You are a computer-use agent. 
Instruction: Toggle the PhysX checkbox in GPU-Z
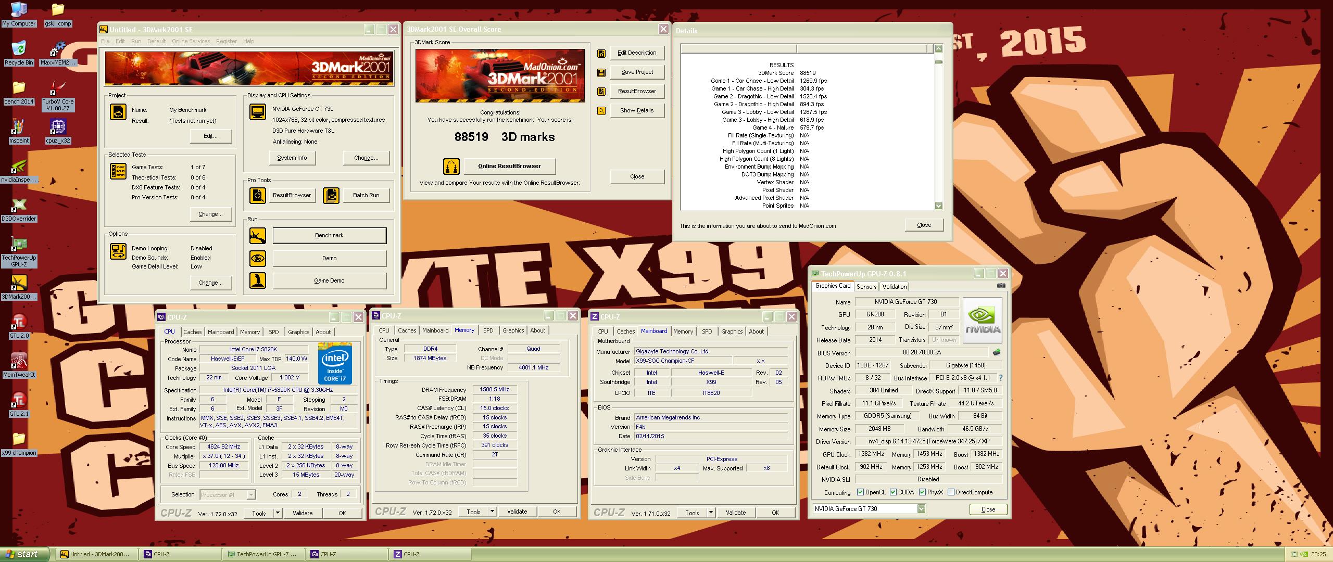click(x=922, y=492)
